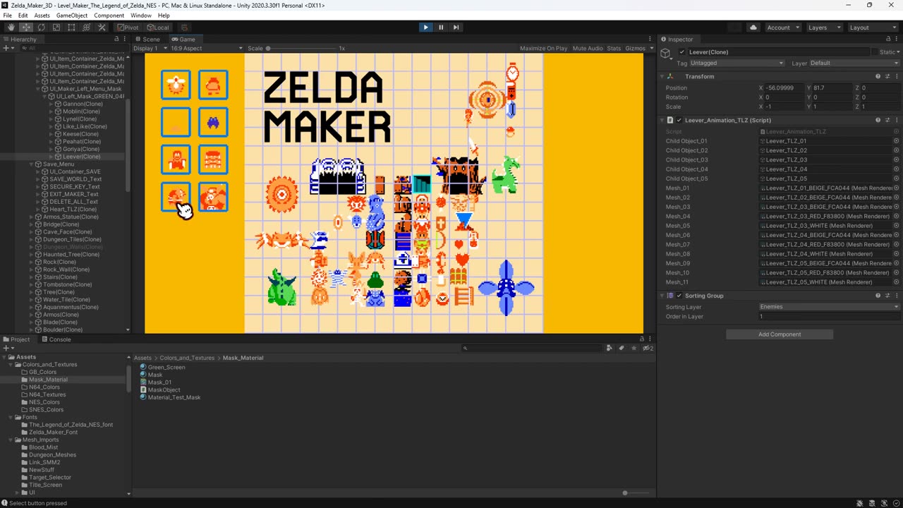Open the GameObject menu
The height and width of the screenshot is (508, 903).
pyautogui.click(x=72, y=16)
